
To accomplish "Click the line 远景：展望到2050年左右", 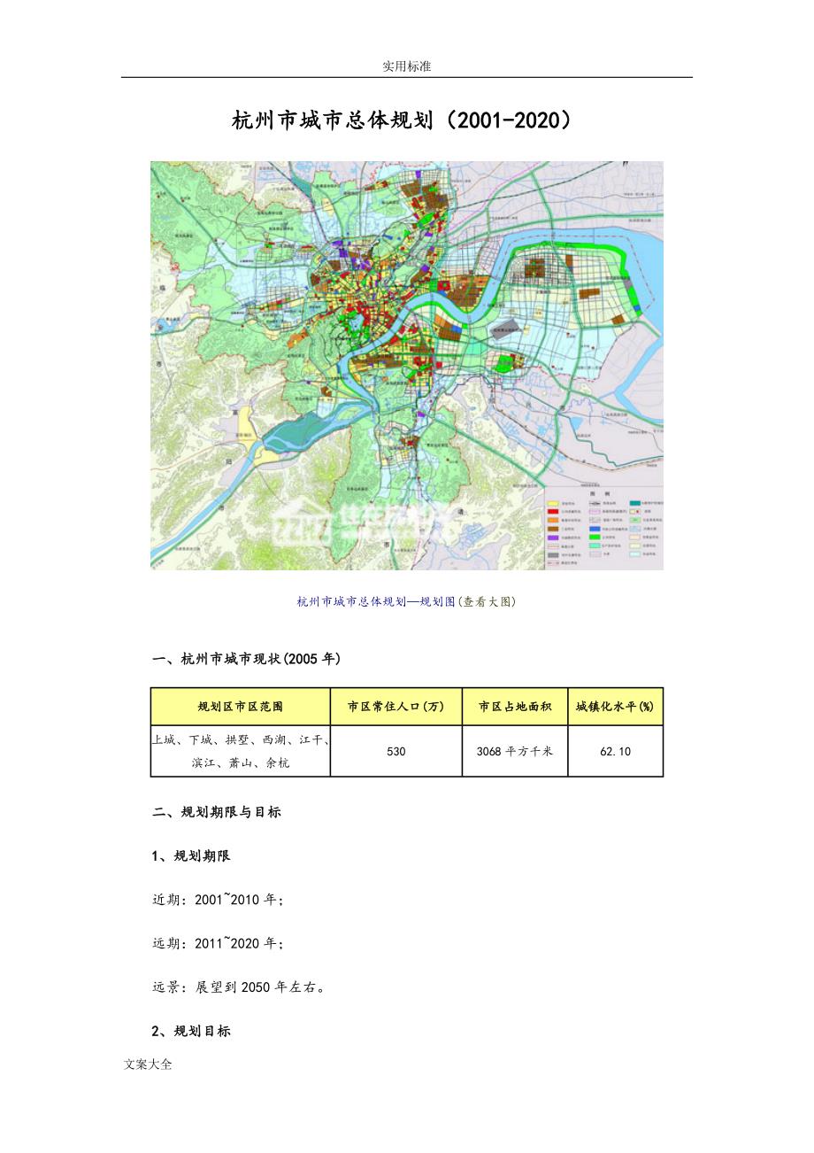I will (239, 987).
